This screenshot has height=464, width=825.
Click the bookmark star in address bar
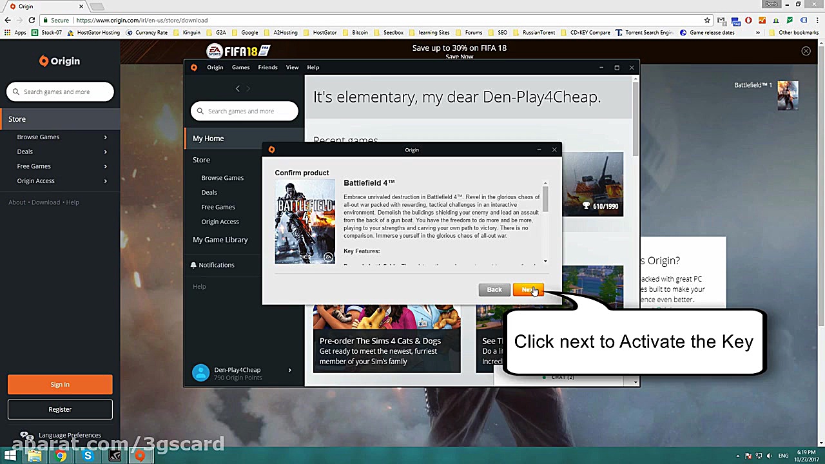707,20
